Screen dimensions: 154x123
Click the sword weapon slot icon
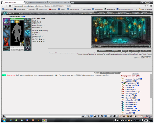(6, 33)
